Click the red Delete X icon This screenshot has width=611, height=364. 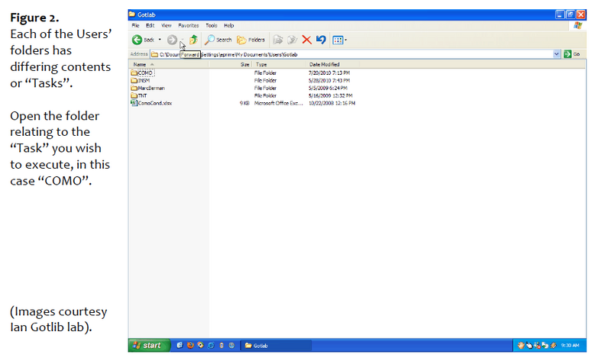pyautogui.click(x=307, y=40)
